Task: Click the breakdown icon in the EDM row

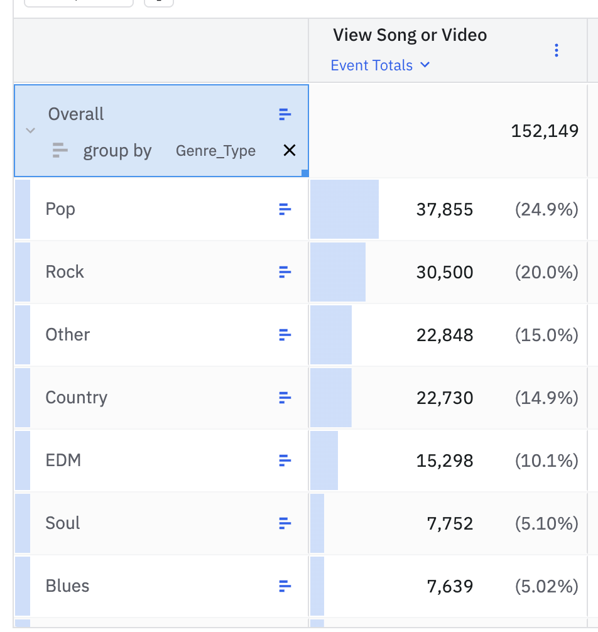Action: point(285,460)
